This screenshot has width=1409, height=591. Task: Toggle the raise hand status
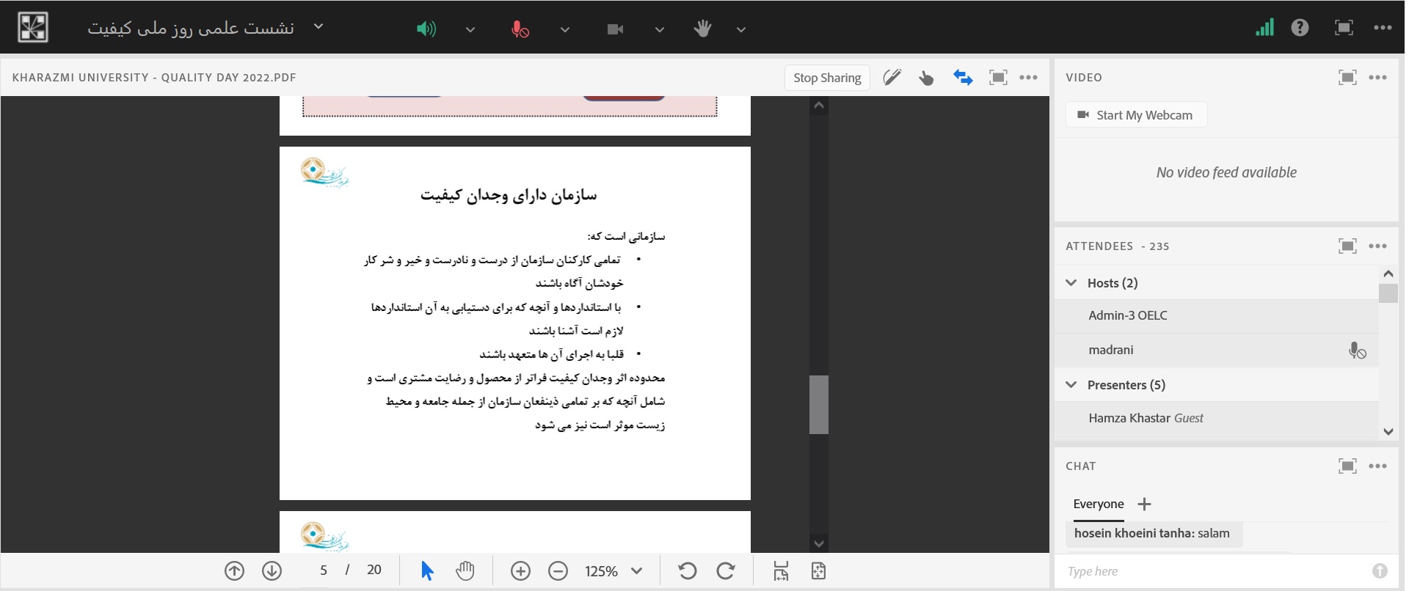tap(702, 29)
